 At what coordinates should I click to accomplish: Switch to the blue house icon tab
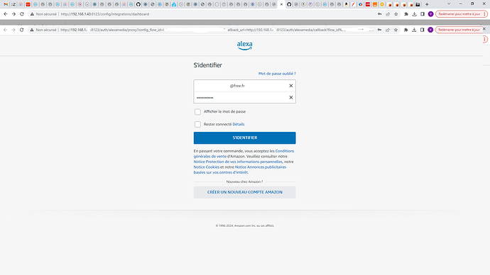click(174, 4)
